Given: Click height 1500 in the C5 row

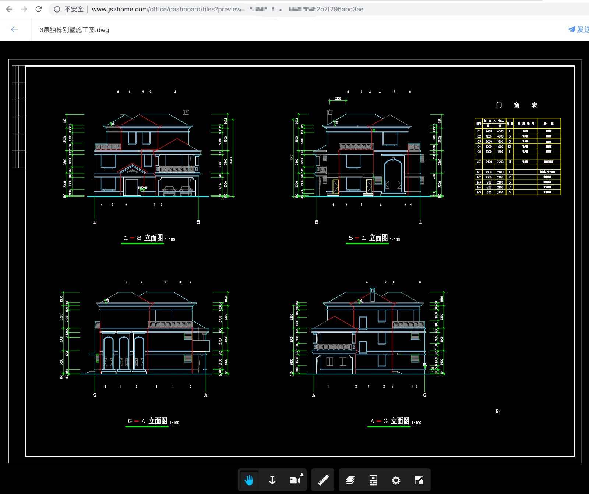Looking at the screenshot, I should click(500, 152).
